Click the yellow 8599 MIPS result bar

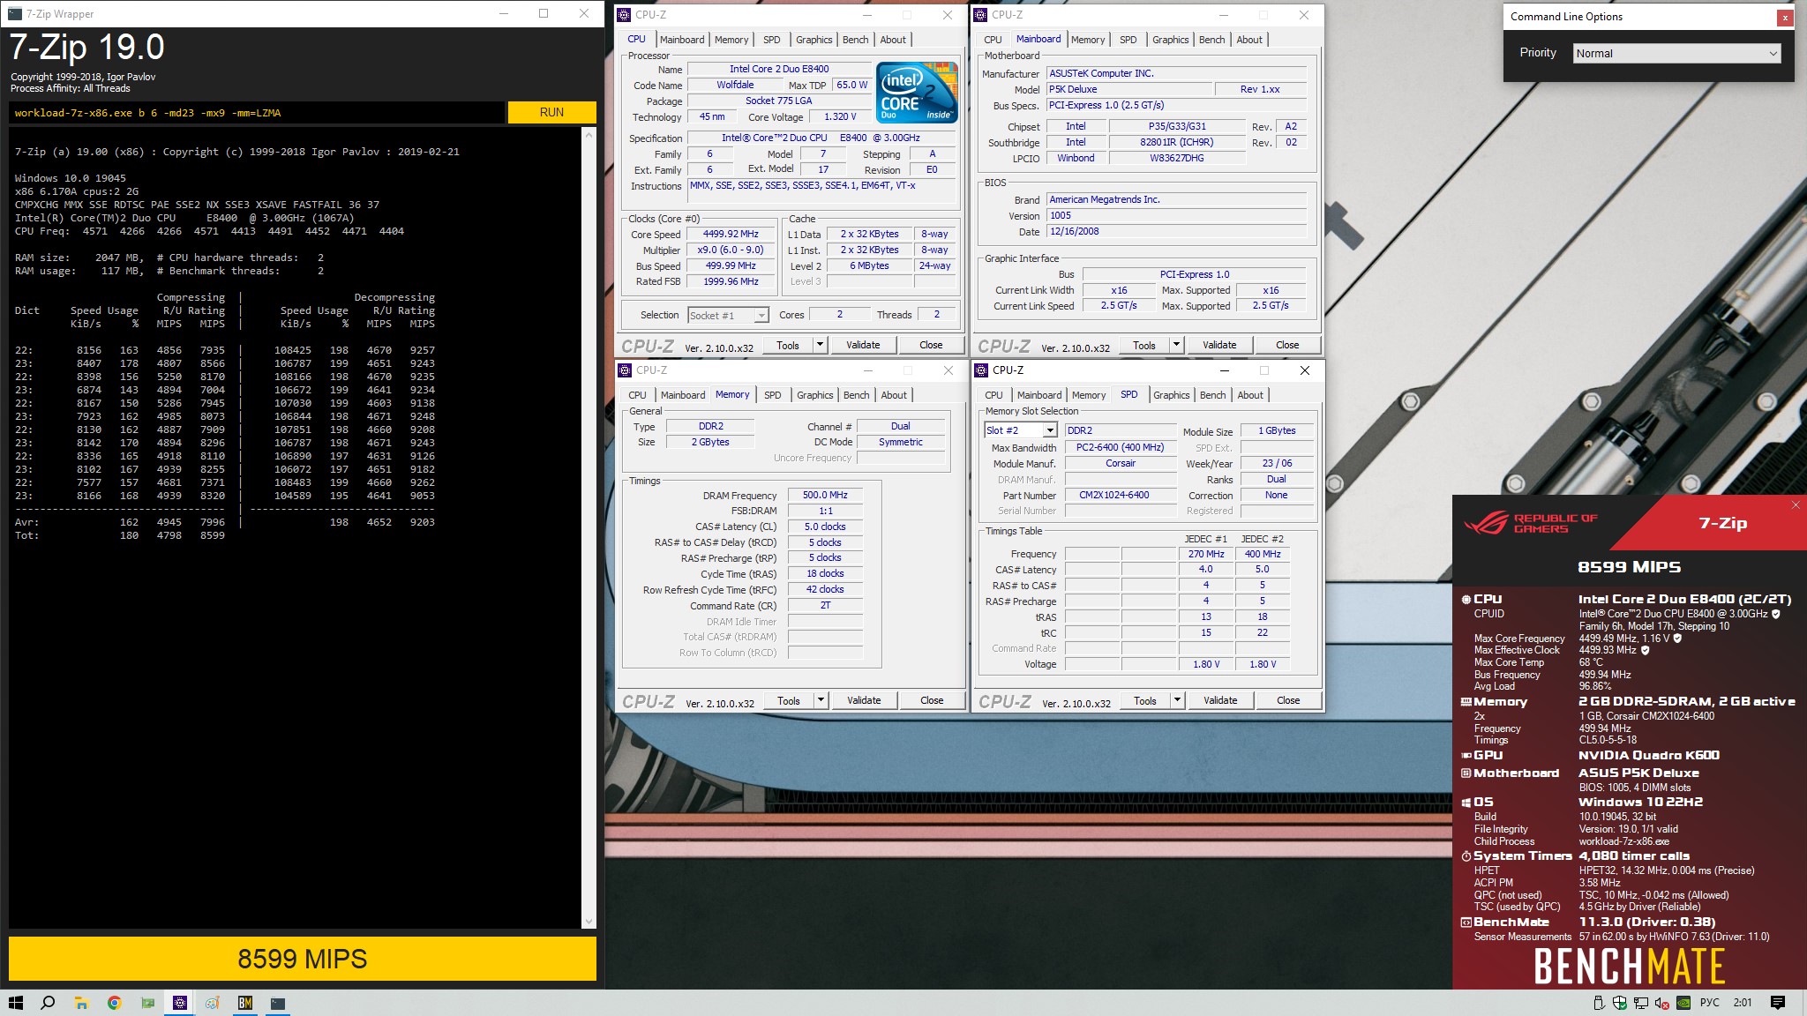click(x=302, y=959)
